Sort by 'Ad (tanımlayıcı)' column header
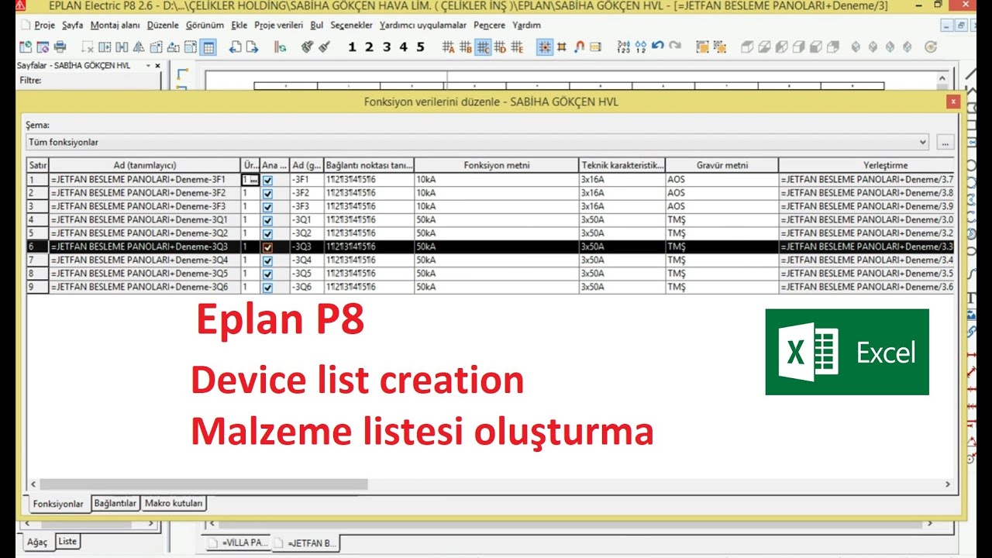This screenshot has width=992, height=558. tap(145, 165)
